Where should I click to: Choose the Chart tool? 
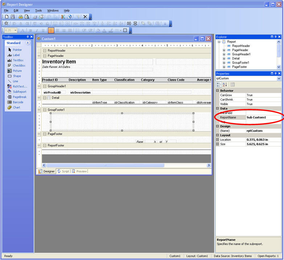[16, 107]
